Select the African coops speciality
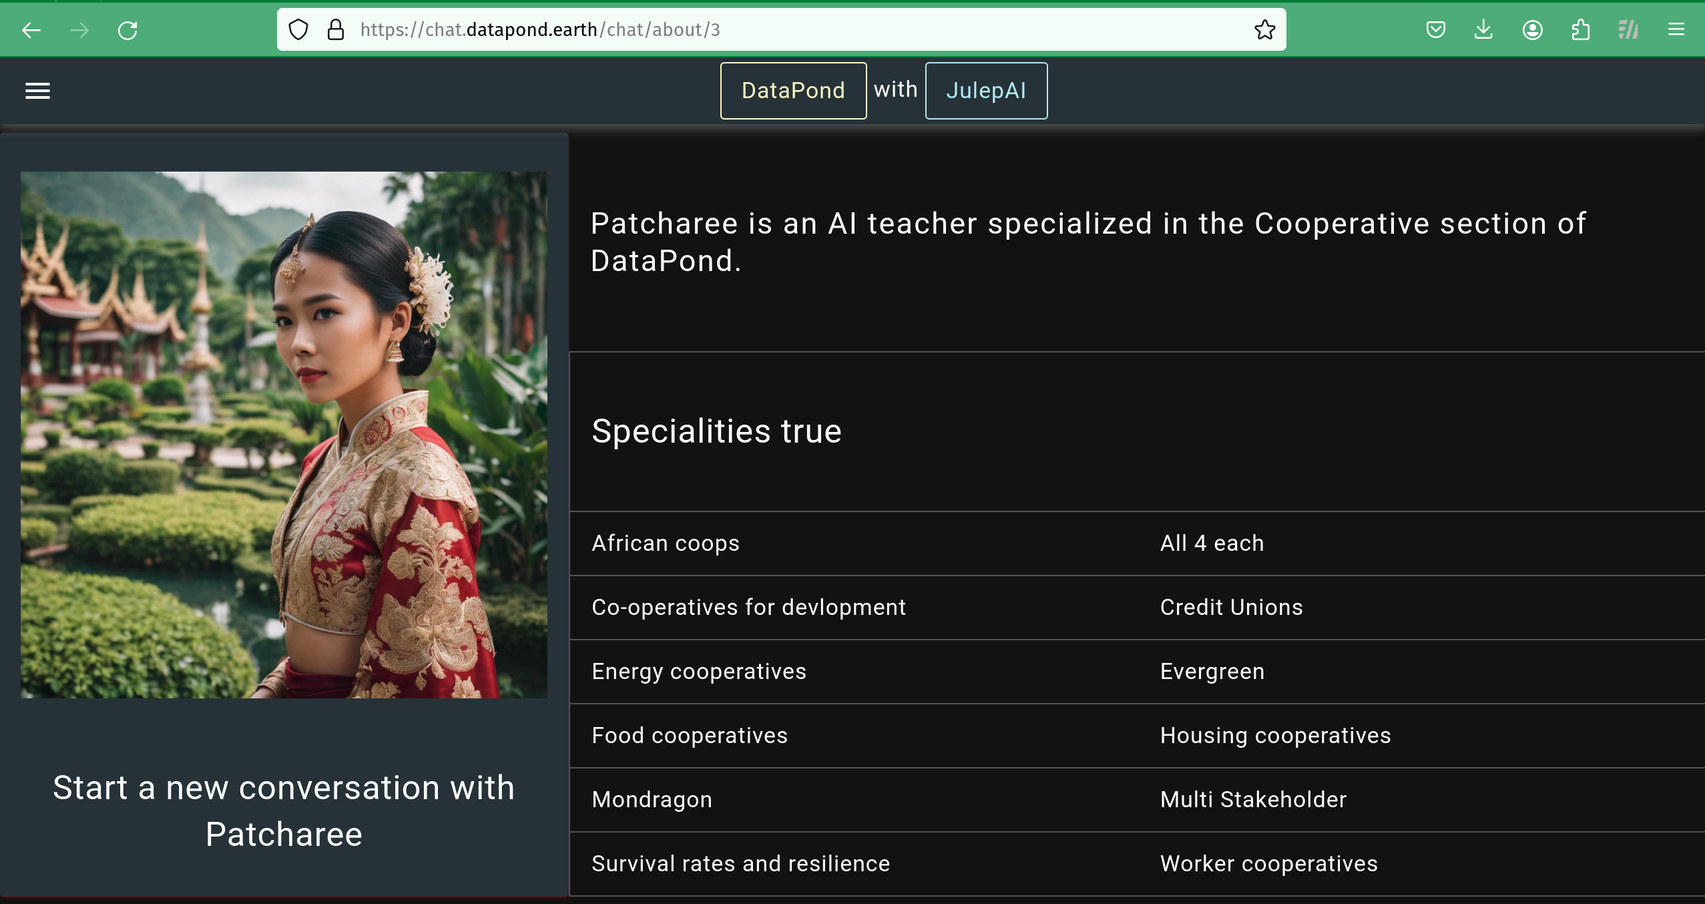The image size is (1705, 904). coord(666,543)
